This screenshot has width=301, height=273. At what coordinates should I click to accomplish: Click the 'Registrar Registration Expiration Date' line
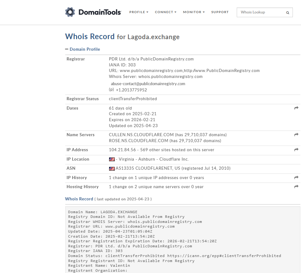142,241
